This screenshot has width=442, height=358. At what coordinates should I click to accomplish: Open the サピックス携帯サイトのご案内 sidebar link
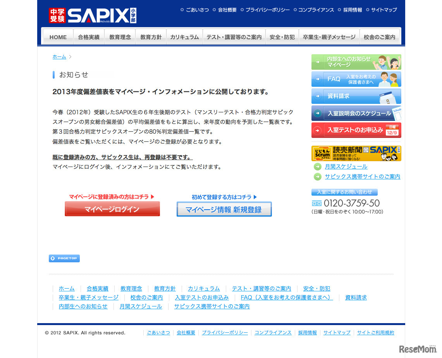click(x=363, y=176)
